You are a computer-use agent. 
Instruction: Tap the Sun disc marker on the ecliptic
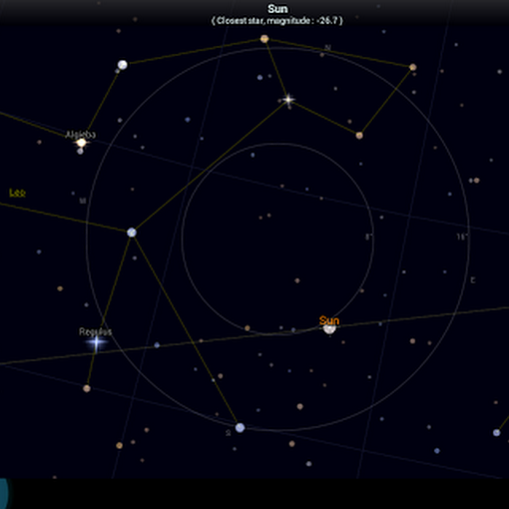point(329,328)
